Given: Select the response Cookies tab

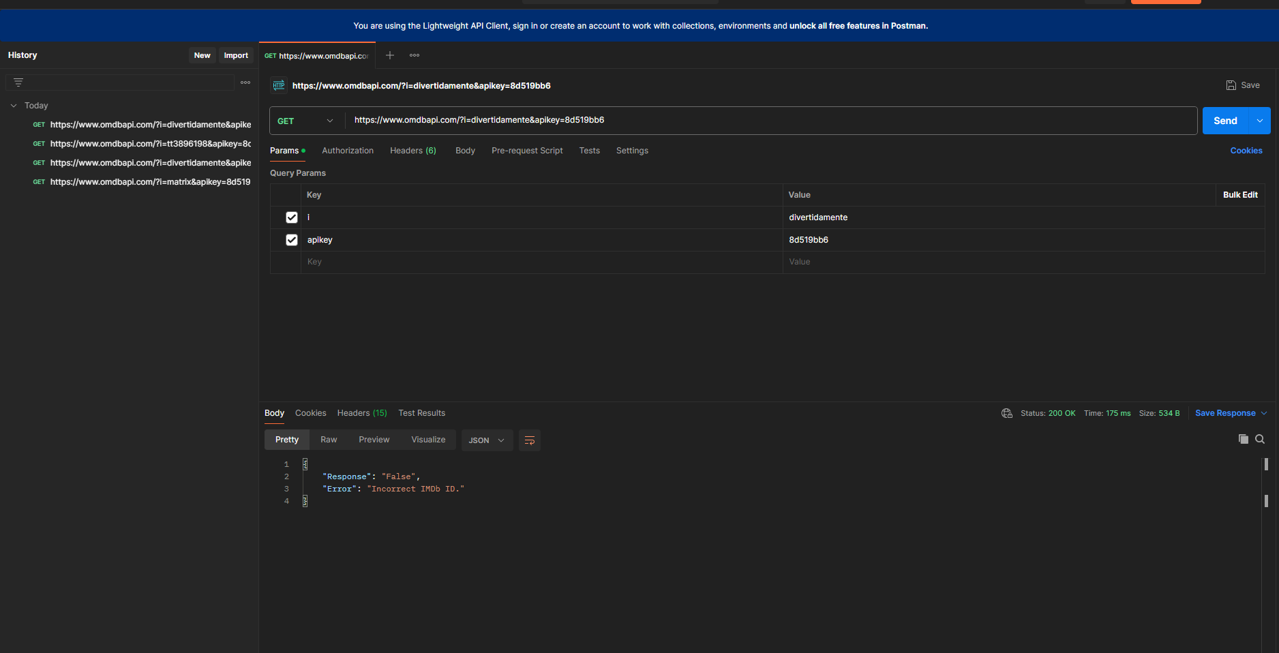Looking at the screenshot, I should 310,413.
